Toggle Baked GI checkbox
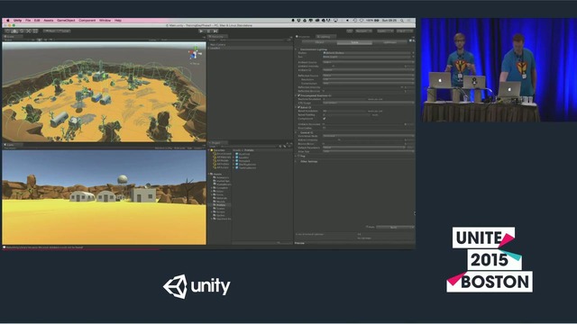577x324 pixels. pos(298,107)
